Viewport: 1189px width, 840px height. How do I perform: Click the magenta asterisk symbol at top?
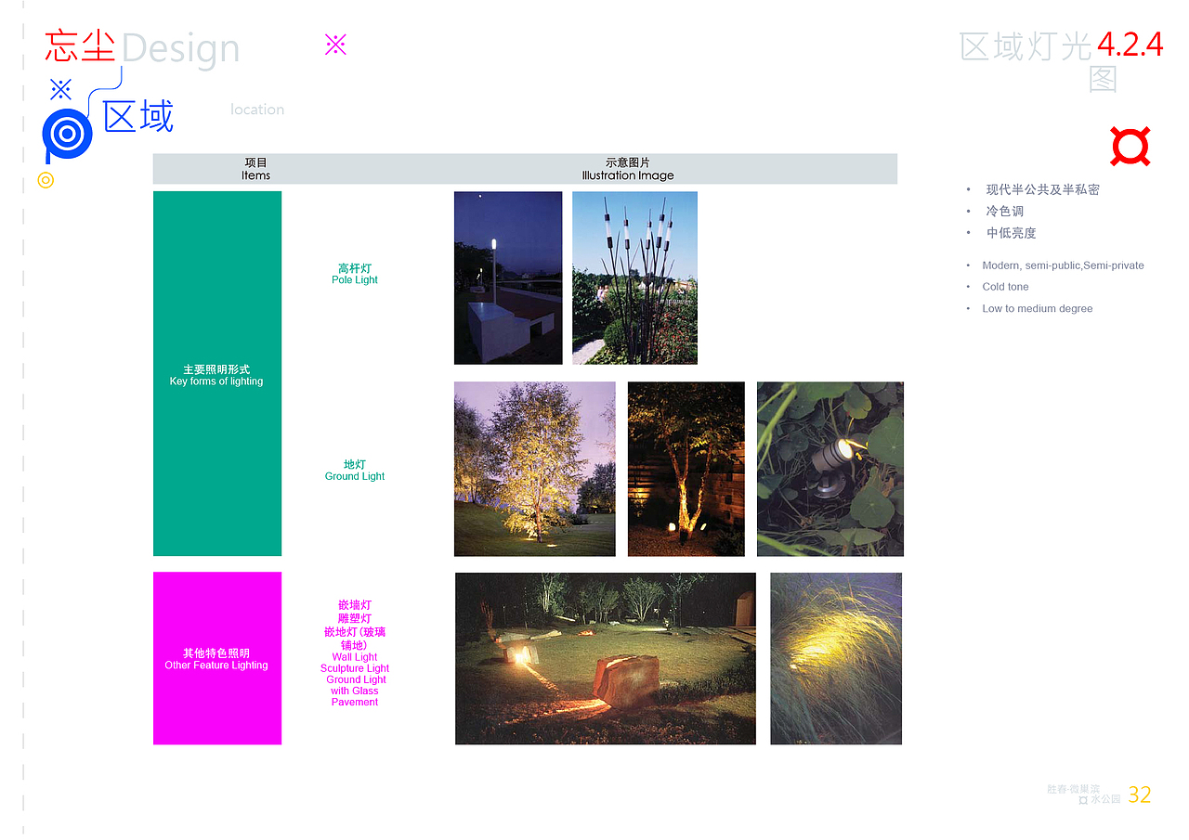335,44
